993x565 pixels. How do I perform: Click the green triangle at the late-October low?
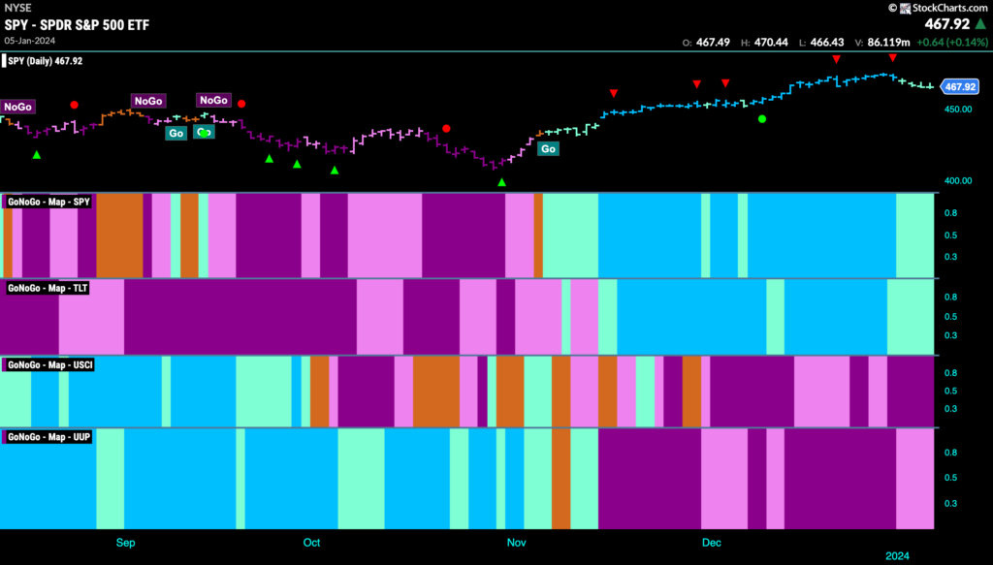pos(501,182)
